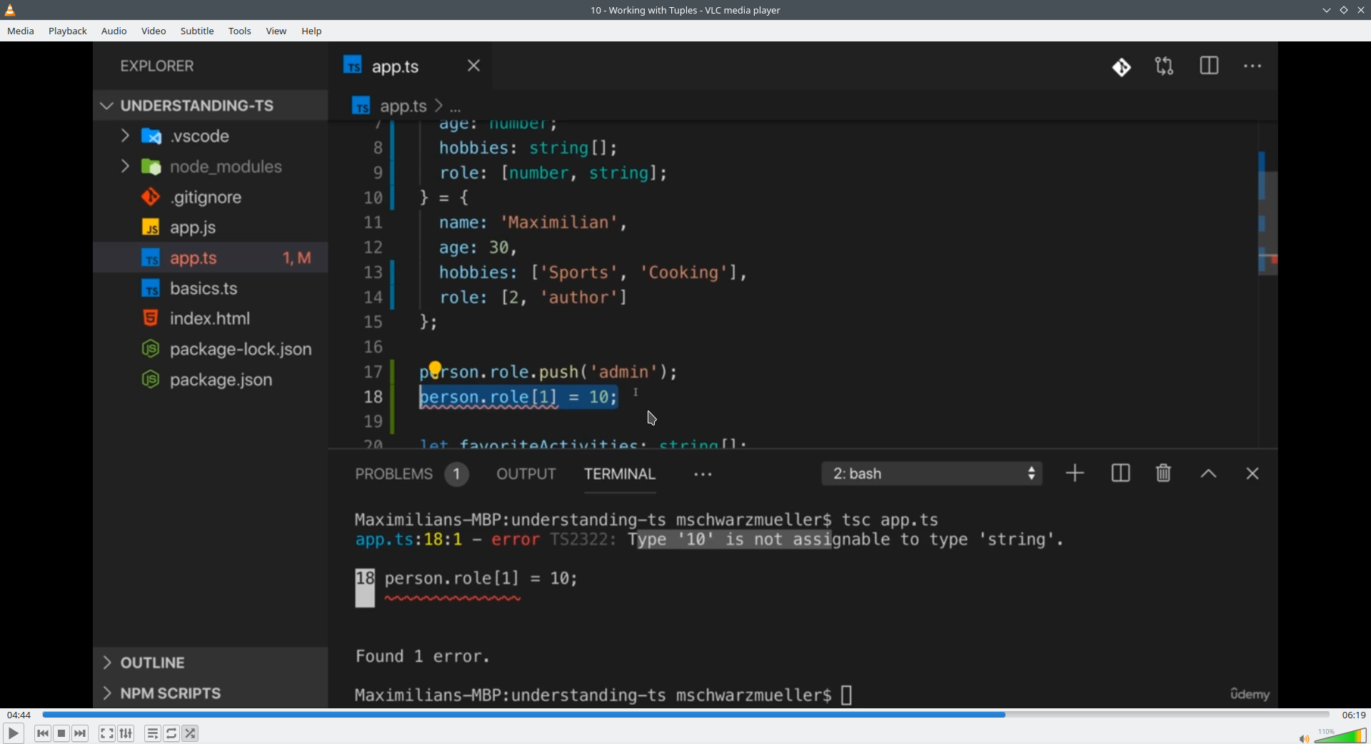1371x744 pixels.
Task: Switch to the PROBLEMS tab
Action: (x=393, y=474)
